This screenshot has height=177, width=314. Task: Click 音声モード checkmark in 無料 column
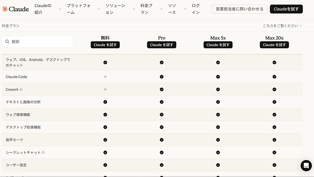pyautogui.click(x=105, y=140)
